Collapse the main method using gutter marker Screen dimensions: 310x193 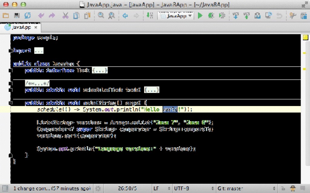[11, 103]
